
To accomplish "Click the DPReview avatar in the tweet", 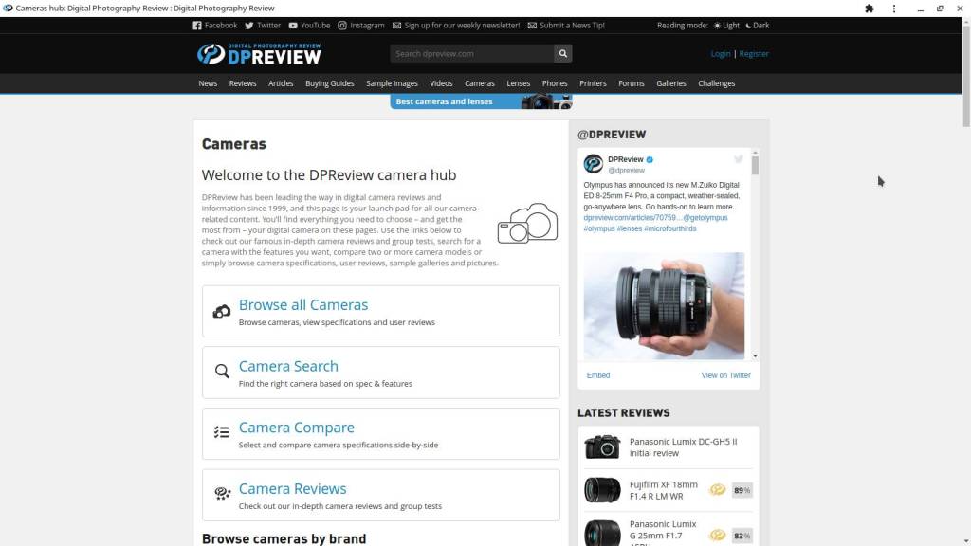I will pos(594,164).
